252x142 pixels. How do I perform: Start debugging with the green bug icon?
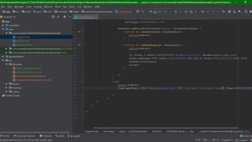coord(176,11)
